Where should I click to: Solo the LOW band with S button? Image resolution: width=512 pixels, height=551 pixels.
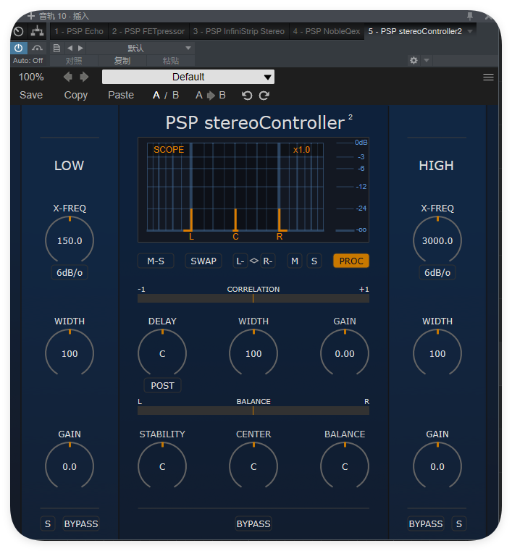click(x=48, y=524)
